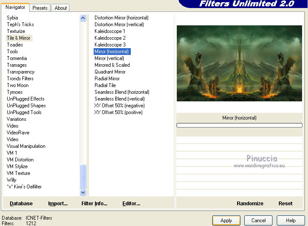Choose the Kaleidoscope 1 filter
Image resolution: width=308 pixels, height=226 pixels.
click(x=110, y=31)
